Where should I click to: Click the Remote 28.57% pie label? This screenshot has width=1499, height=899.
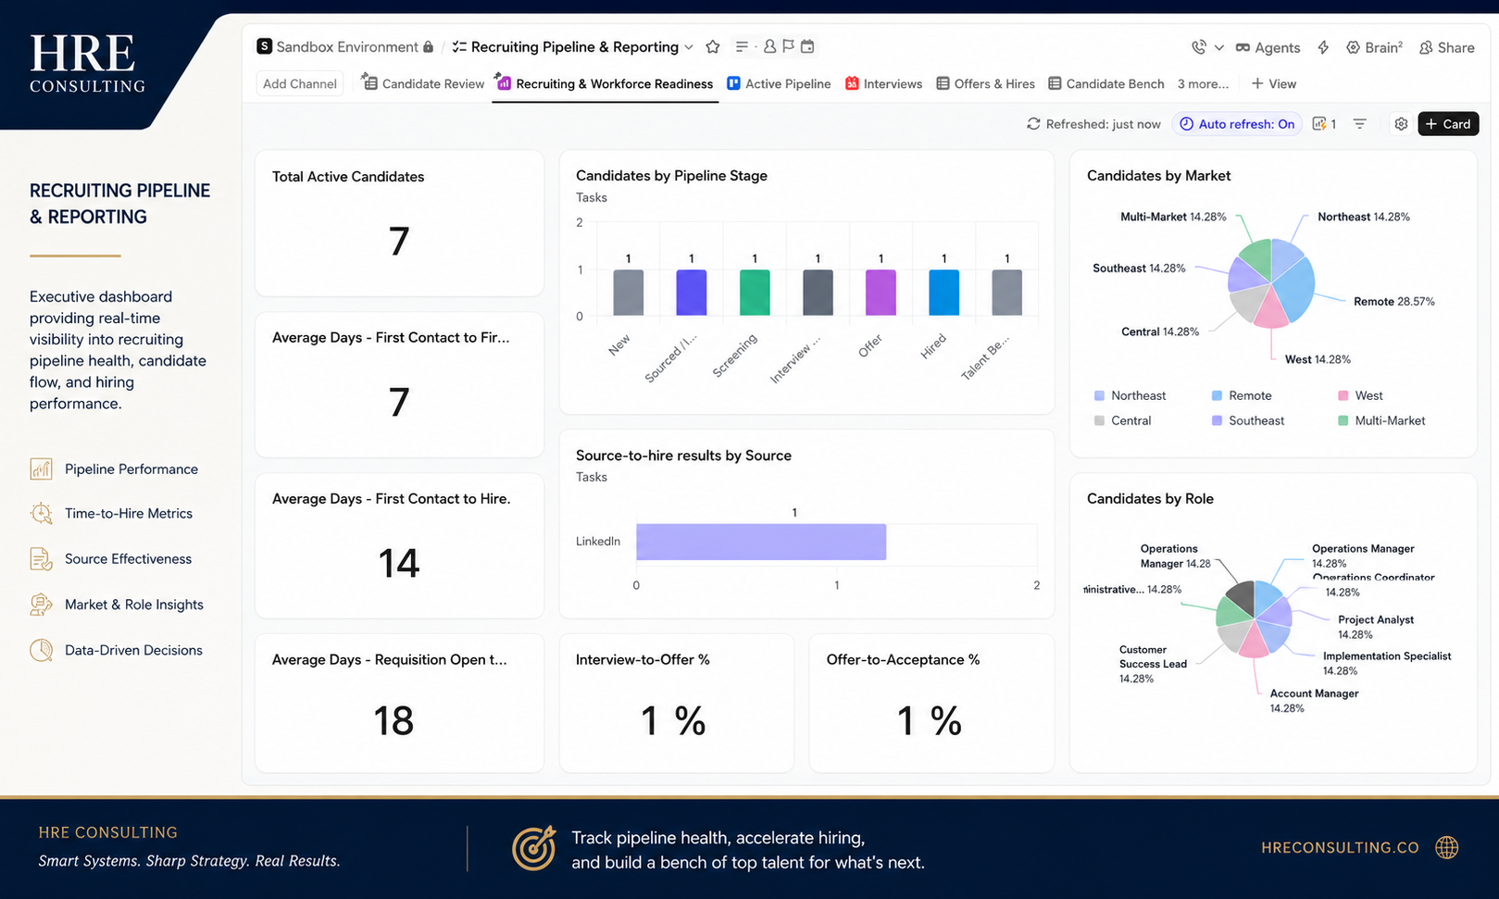pyautogui.click(x=1393, y=302)
